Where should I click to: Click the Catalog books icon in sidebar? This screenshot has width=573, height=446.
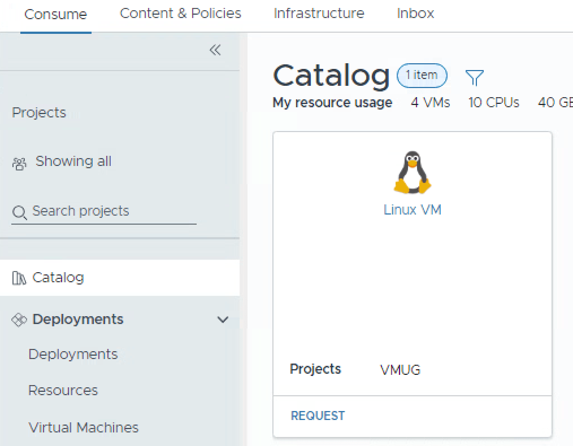click(19, 278)
